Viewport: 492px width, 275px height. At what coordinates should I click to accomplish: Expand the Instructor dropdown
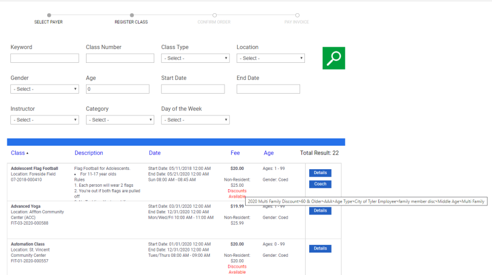pyautogui.click(x=44, y=120)
